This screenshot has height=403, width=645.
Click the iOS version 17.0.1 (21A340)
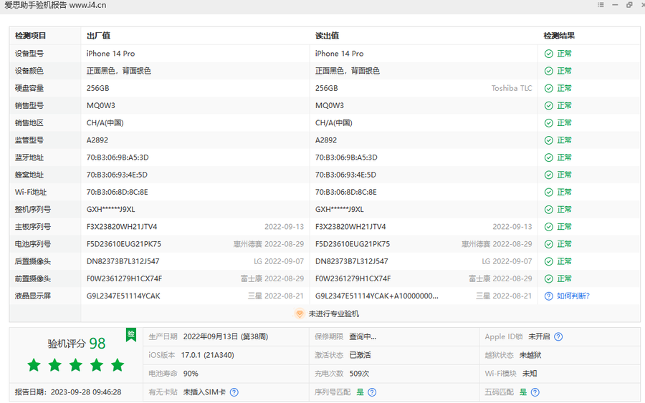[x=208, y=355]
